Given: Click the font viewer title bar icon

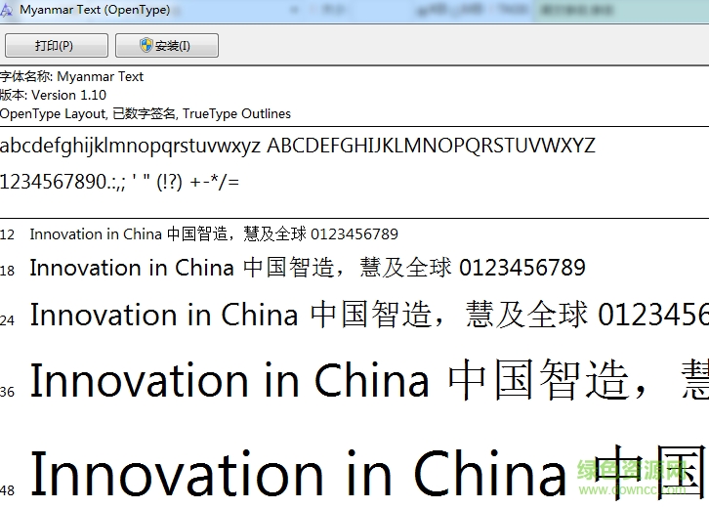Looking at the screenshot, I should tap(6, 10).
